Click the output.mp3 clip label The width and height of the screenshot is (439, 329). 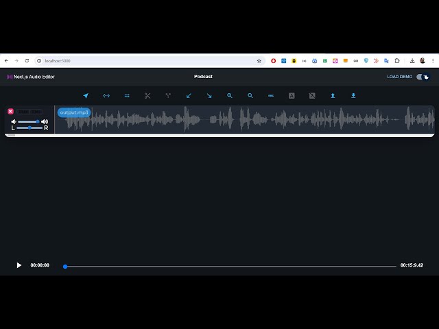pyautogui.click(x=74, y=112)
